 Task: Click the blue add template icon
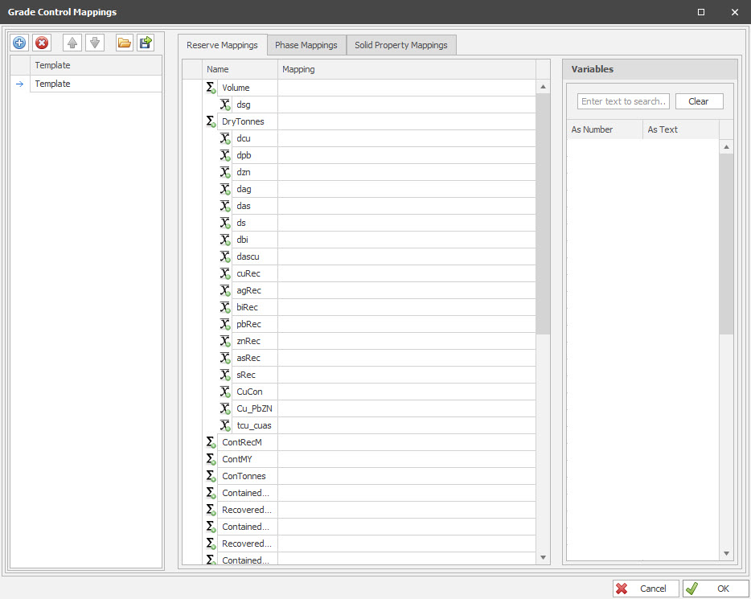[19, 43]
